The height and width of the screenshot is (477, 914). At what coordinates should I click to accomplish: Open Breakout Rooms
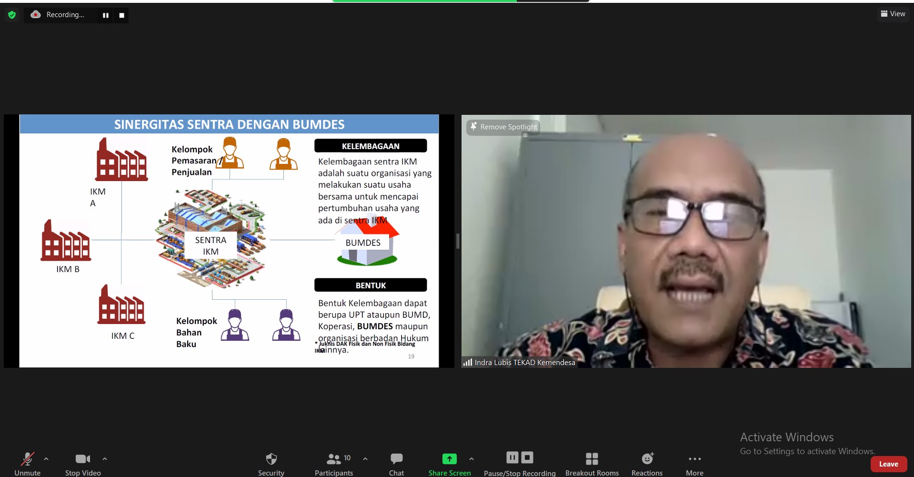[x=592, y=459]
